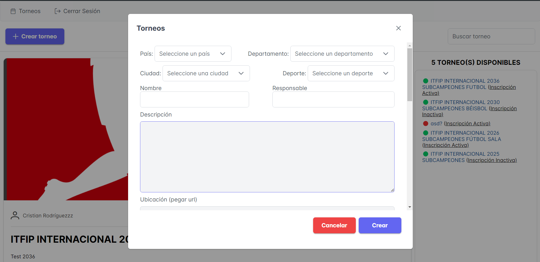Image resolution: width=540 pixels, height=262 pixels.
Task: Click the Buscar torneo search field
Action: pos(491,36)
